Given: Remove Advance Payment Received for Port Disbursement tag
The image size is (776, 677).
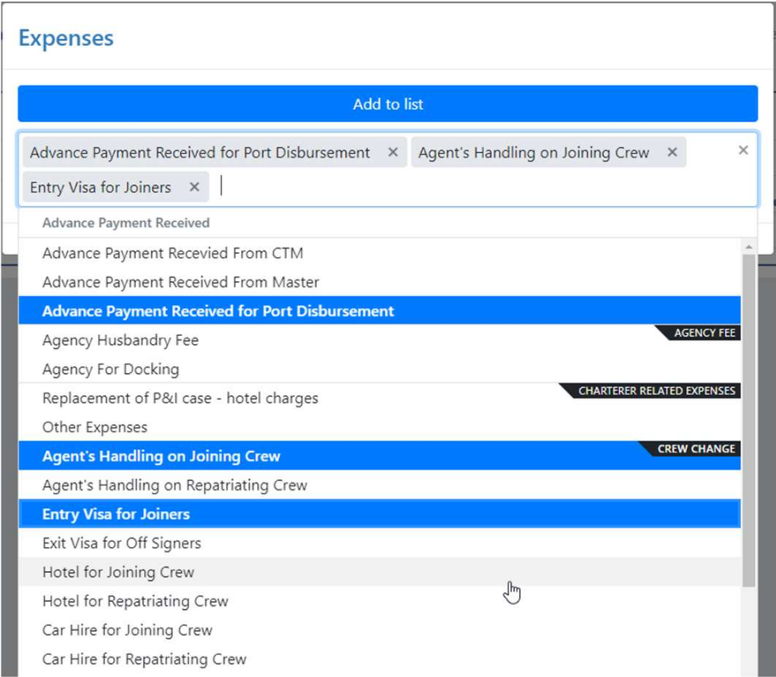Looking at the screenshot, I should [393, 153].
